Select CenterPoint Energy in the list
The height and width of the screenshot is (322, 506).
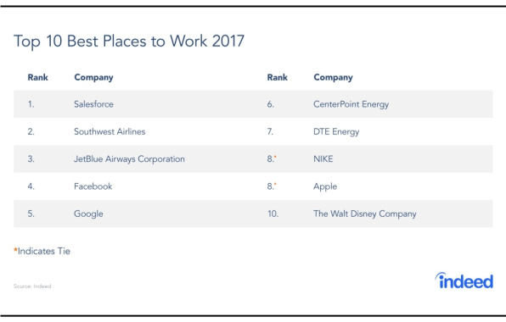point(351,105)
